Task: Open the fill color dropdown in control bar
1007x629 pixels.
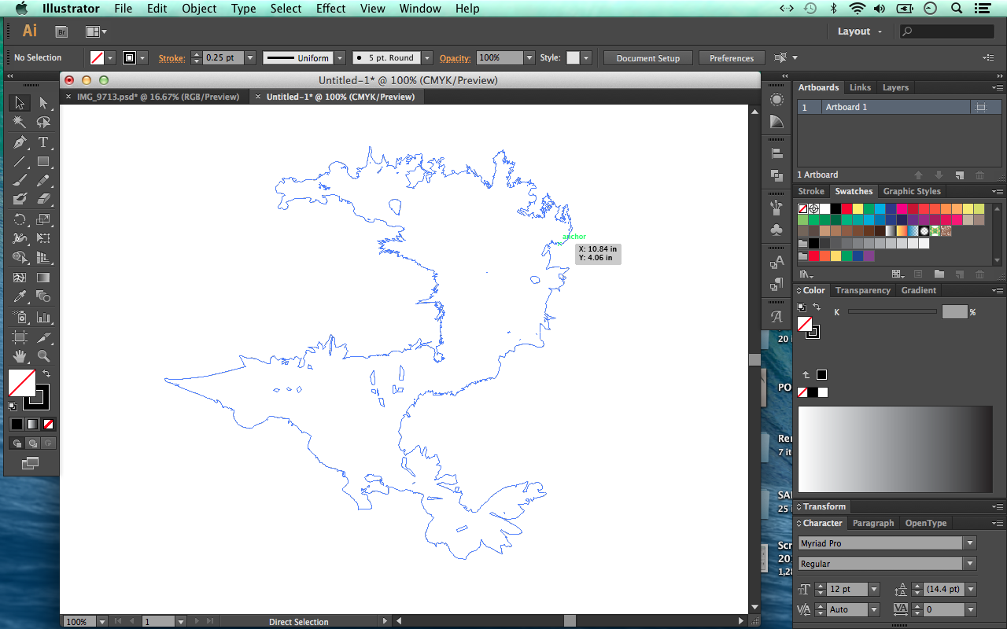Action: (111, 58)
